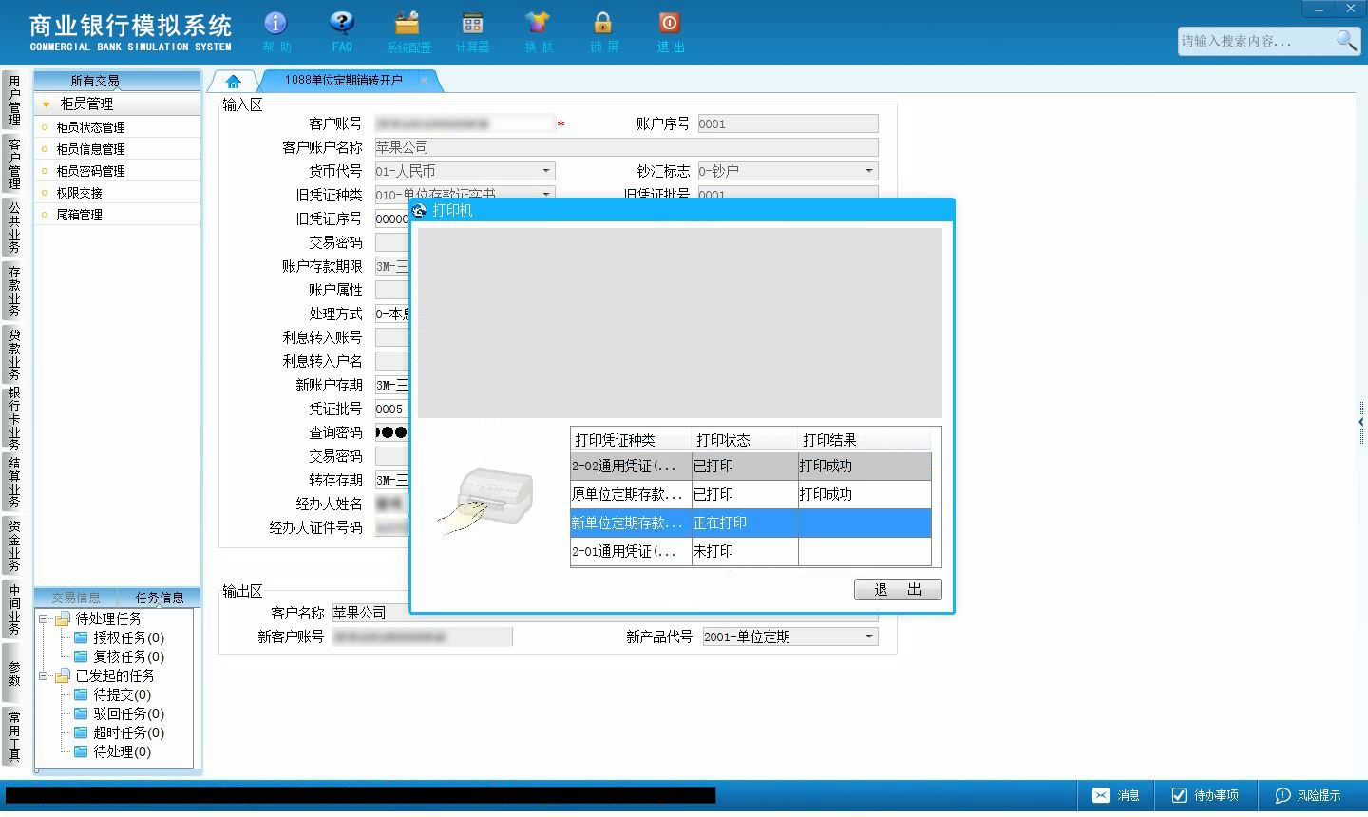Image resolution: width=1368 pixels, height=817 pixels.
Task: Collapse the 已发起的任务 tree node
Action: [x=43, y=675]
